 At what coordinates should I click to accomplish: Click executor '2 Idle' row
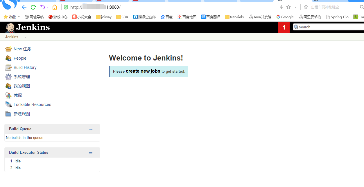click(52, 168)
